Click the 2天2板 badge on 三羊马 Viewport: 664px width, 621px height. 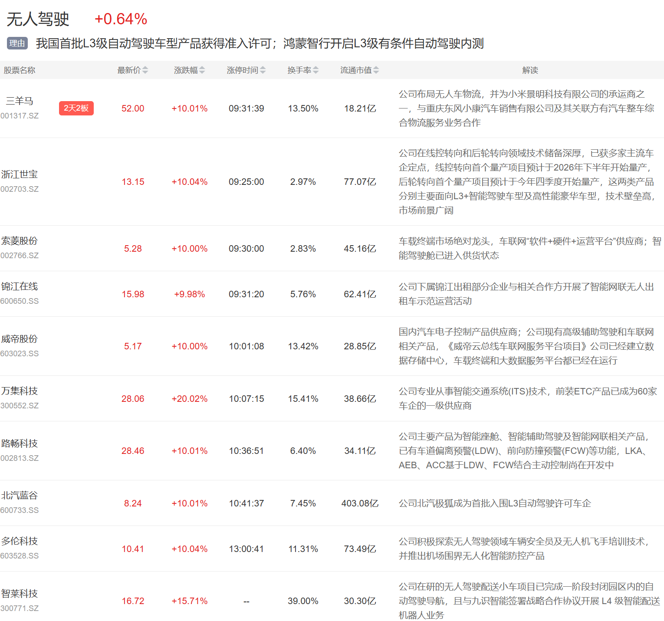point(76,108)
